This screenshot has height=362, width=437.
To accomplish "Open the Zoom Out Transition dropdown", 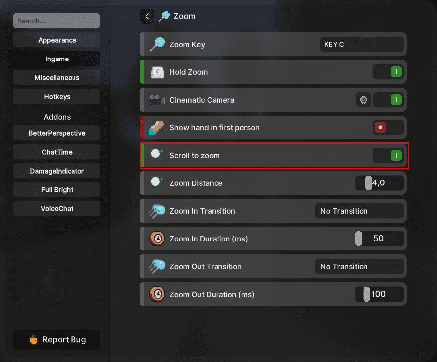I will pos(360,266).
